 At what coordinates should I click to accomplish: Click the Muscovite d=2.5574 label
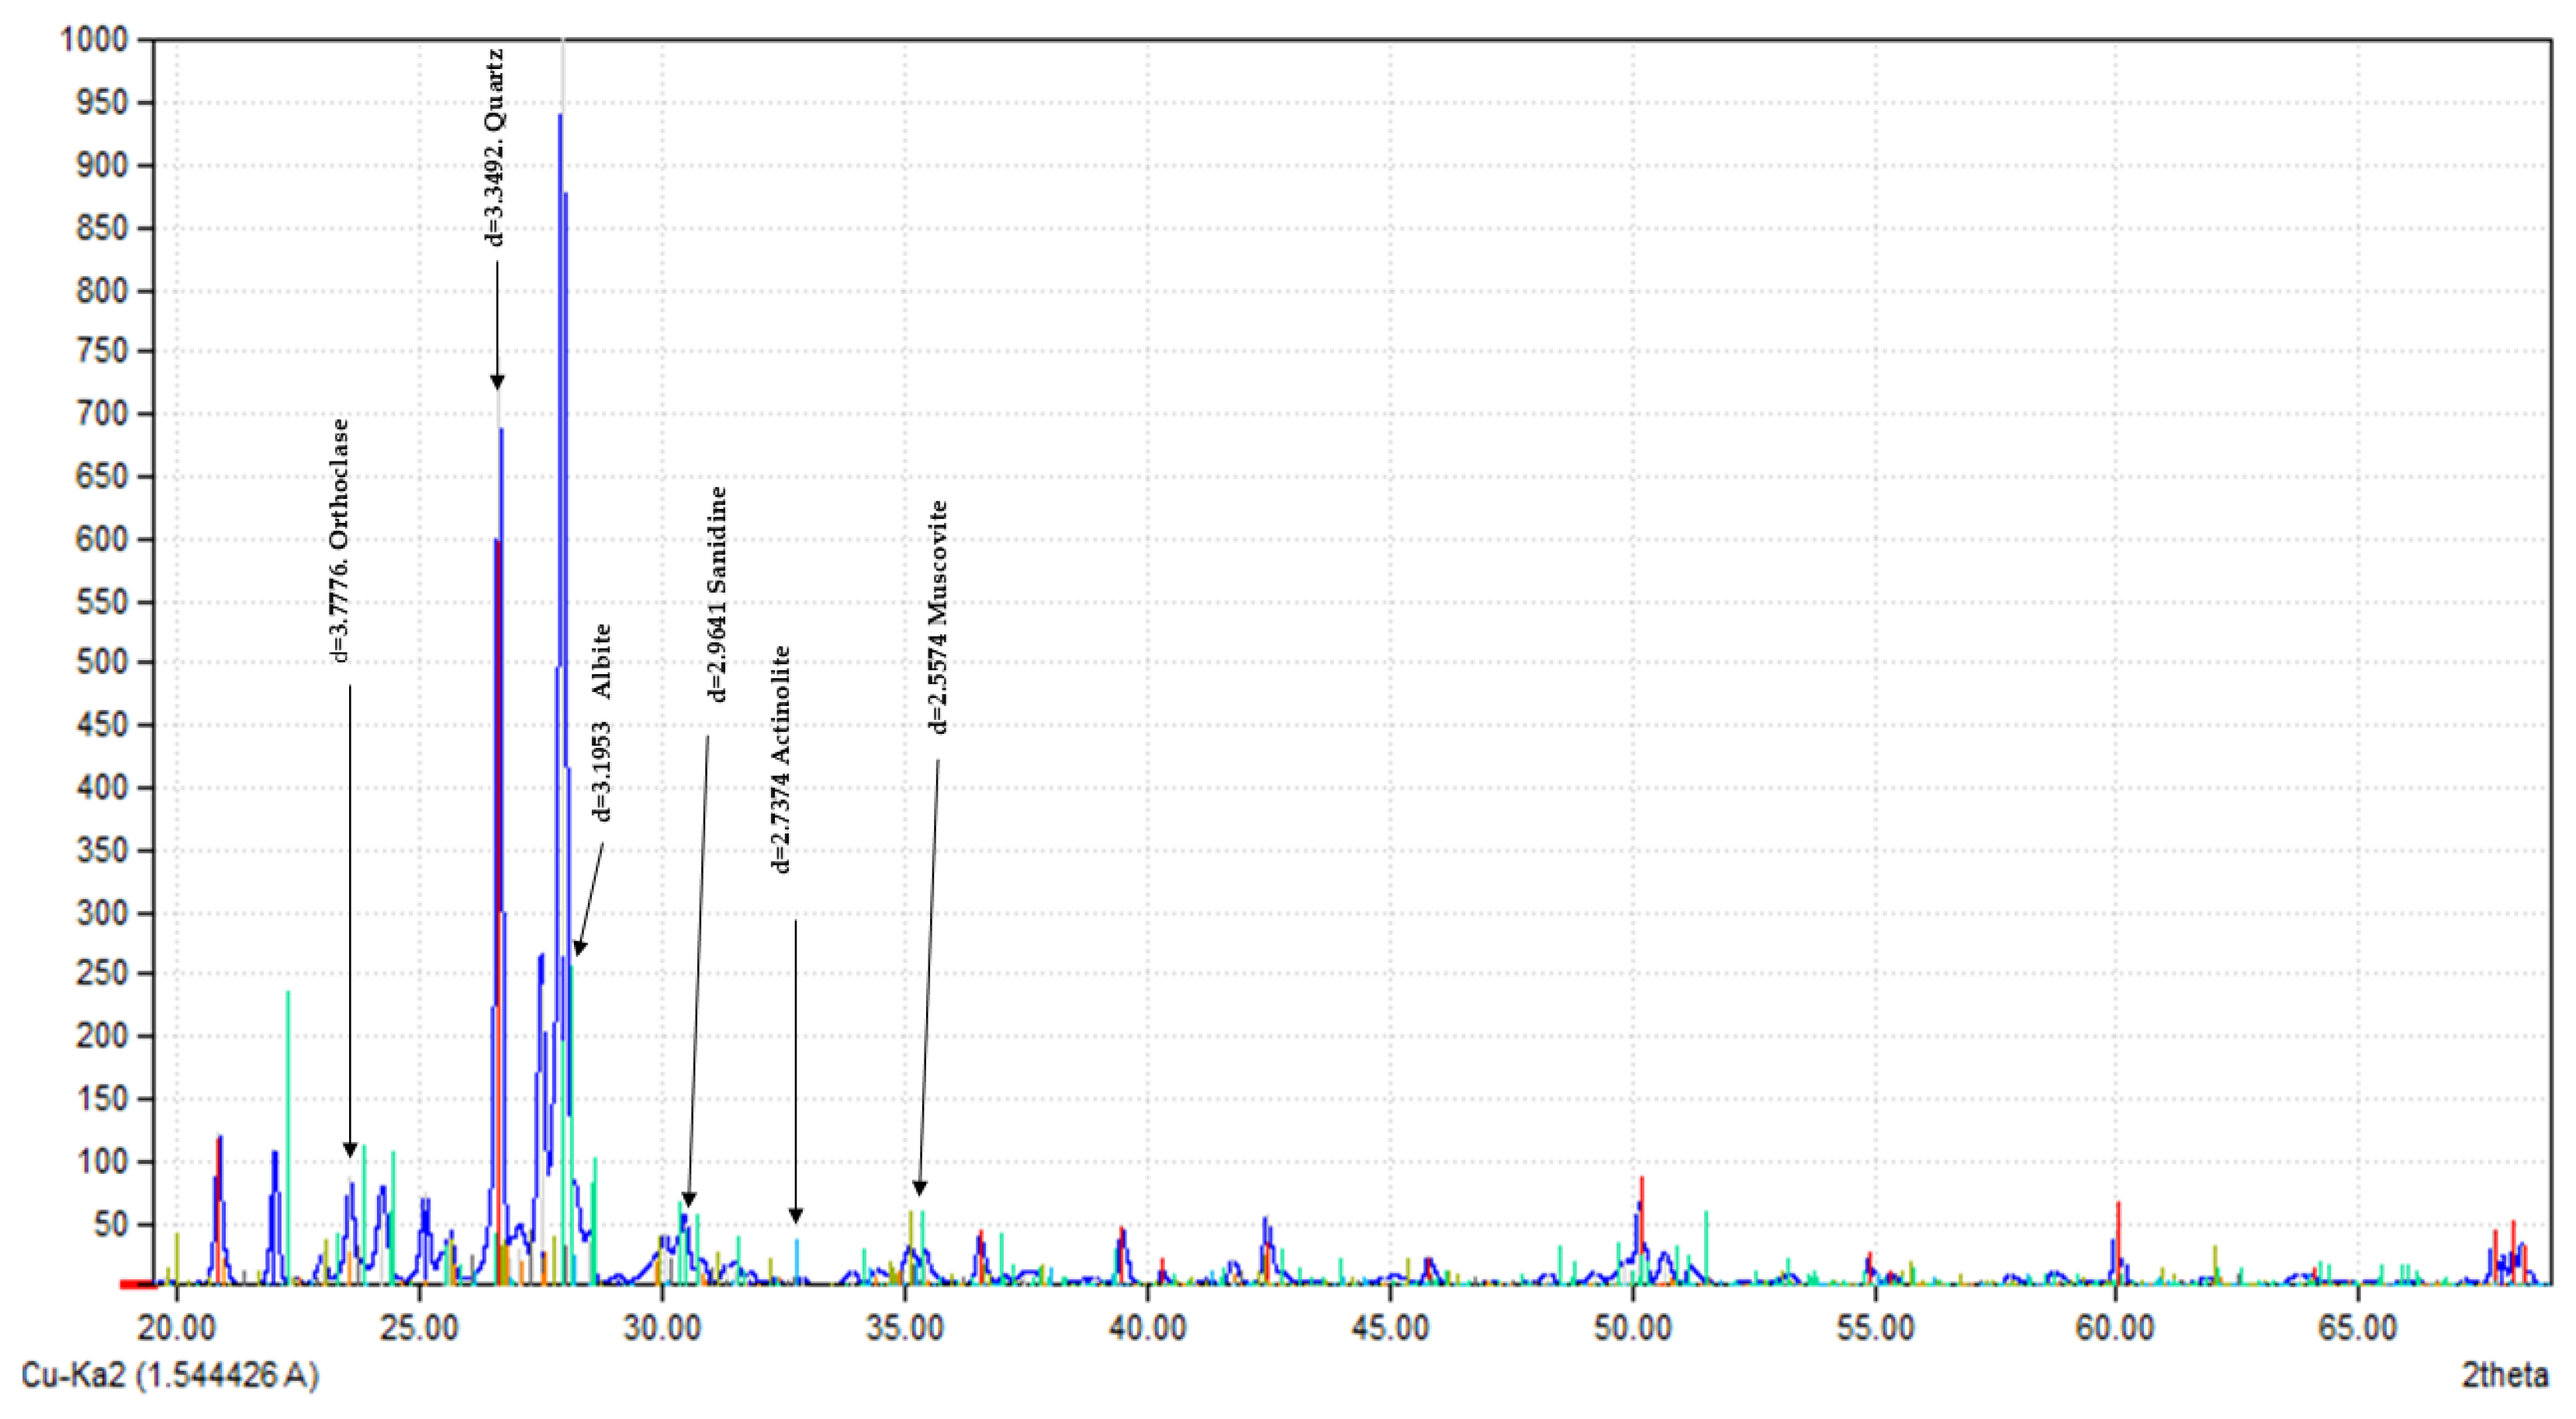(x=938, y=618)
